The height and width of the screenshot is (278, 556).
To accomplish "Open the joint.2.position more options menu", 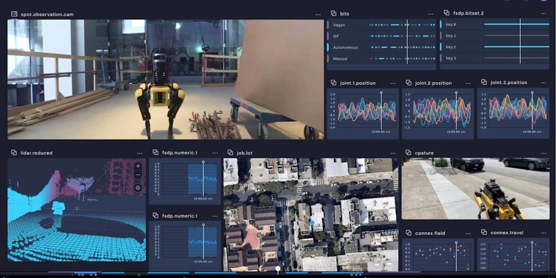I will pyautogui.click(x=468, y=83).
